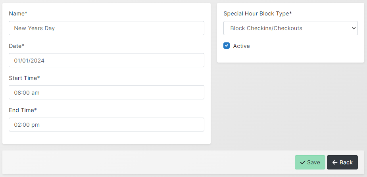
Task: Click the Date* label
Action: (x=17, y=46)
